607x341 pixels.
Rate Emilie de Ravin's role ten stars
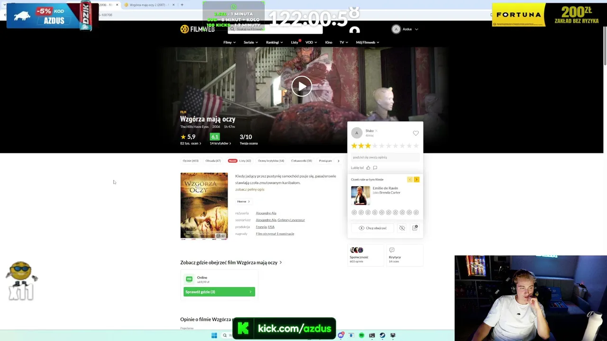click(416, 213)
